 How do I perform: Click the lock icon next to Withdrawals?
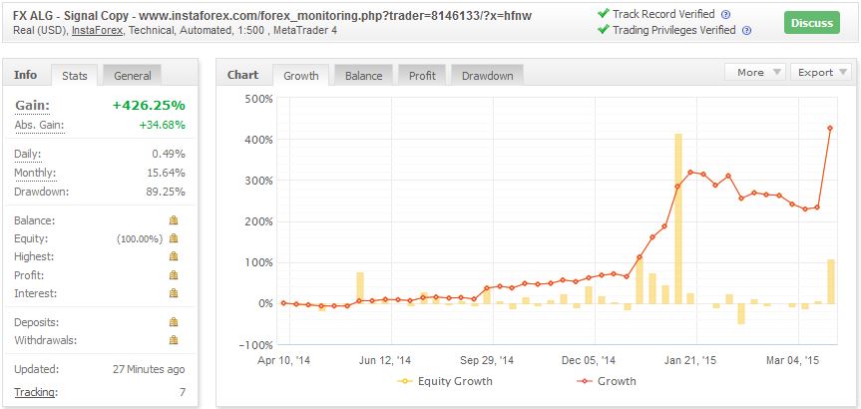click(x=174, y=340)
